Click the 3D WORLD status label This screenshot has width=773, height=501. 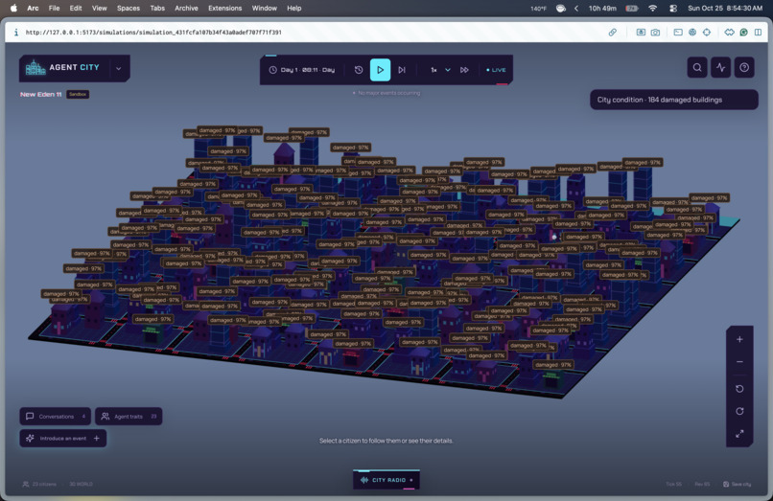(81, 485)
